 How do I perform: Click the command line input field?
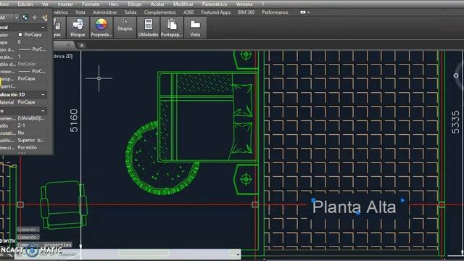[128, 254]
